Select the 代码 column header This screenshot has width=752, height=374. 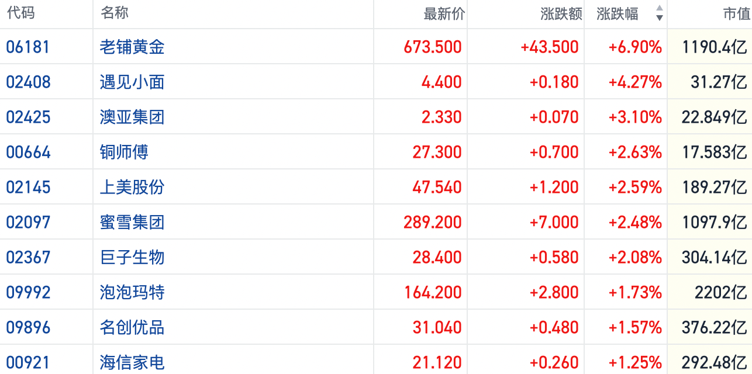point(21,13)
